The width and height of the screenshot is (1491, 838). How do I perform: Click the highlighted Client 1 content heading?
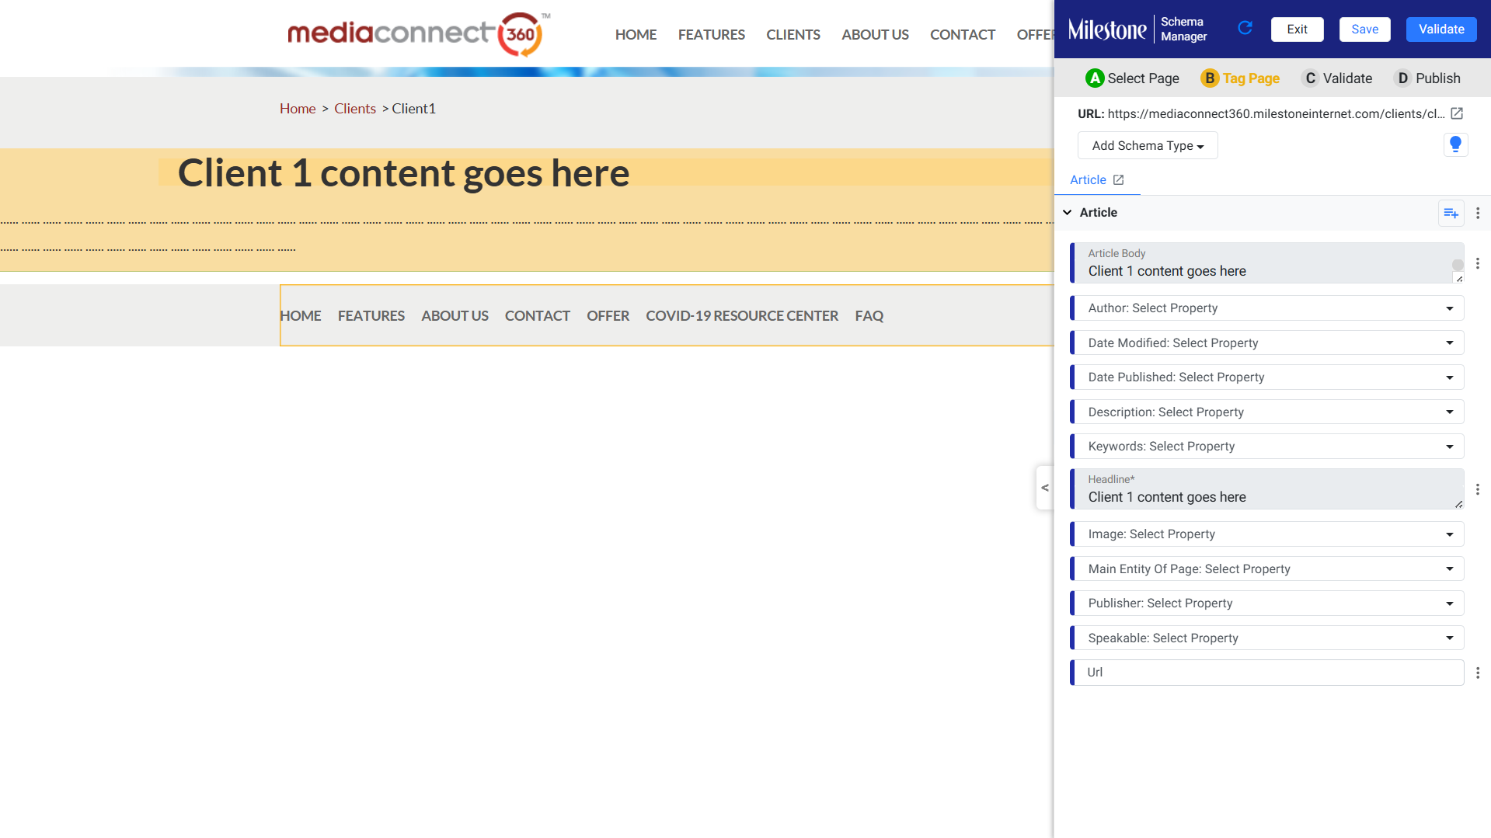point(403,172)
